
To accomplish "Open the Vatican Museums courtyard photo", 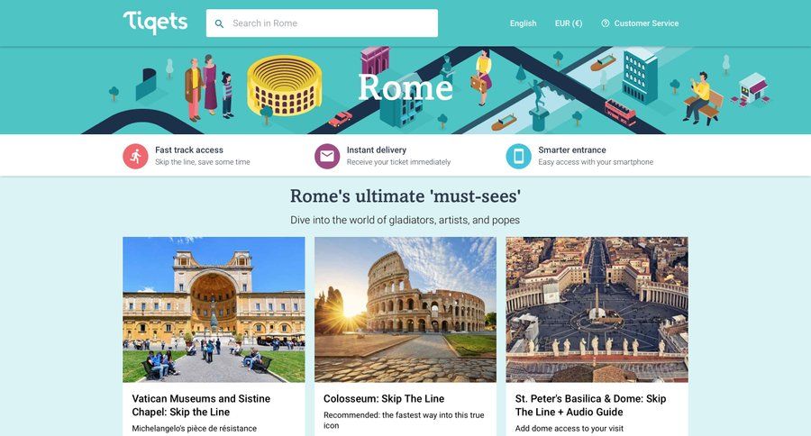I will point(214,309).
